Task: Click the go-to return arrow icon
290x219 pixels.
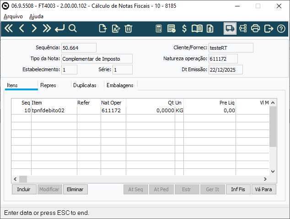Action: coord(60,29)
